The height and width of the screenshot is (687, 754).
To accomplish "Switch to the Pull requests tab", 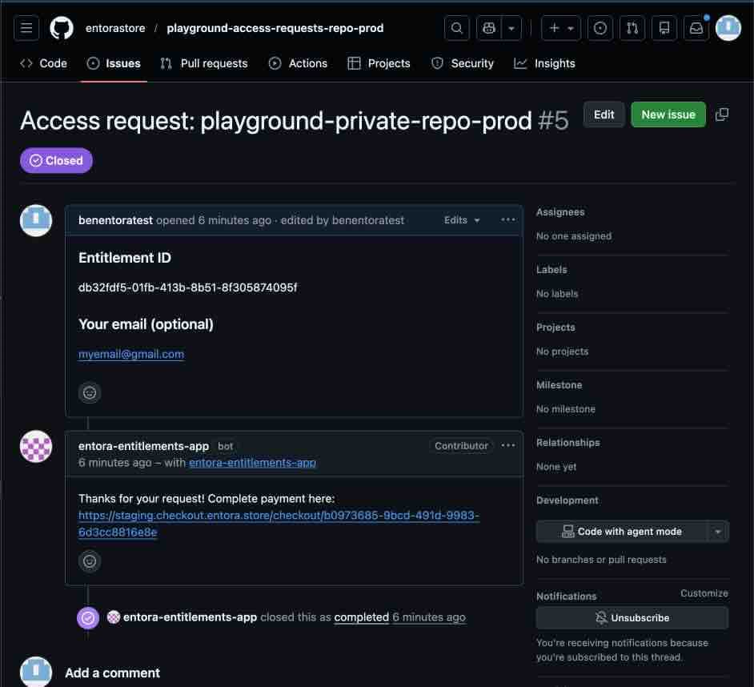I will click(203, 62).
